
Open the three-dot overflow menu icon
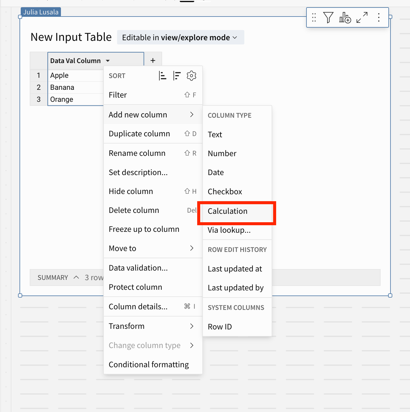click(x=378, y=18)
